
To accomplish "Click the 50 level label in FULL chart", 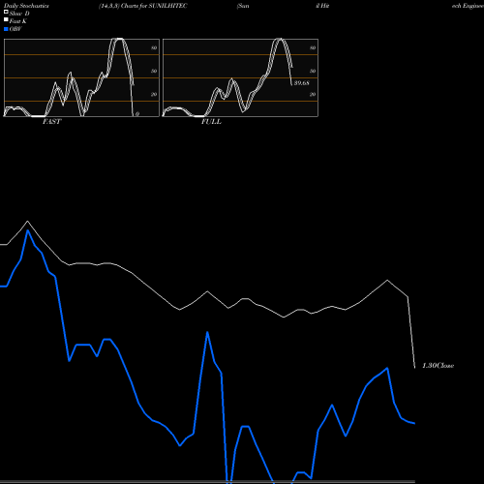I will coord(313,71).
